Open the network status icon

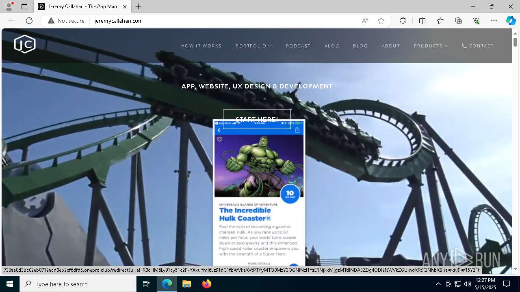point(458,284)
